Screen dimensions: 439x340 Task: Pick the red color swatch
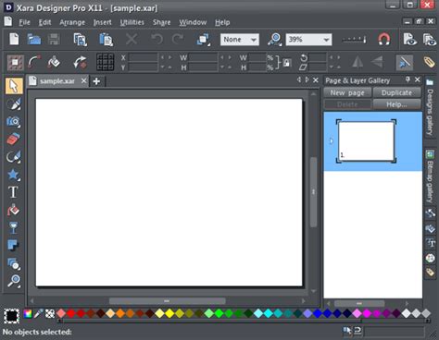71,314
